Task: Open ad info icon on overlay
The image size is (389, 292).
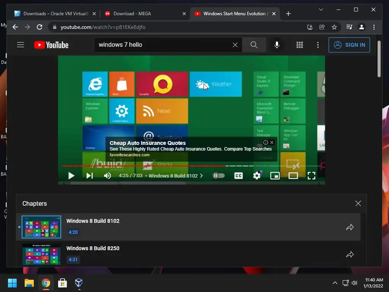Action: click(266, 142)
